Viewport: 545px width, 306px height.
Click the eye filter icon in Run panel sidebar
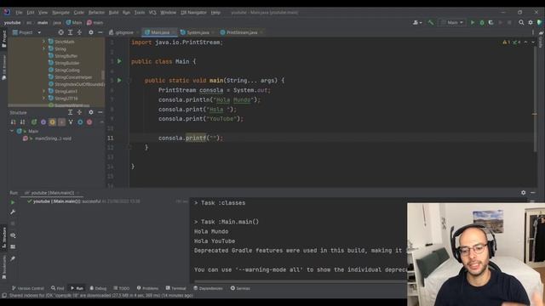[x=13, y=235]
